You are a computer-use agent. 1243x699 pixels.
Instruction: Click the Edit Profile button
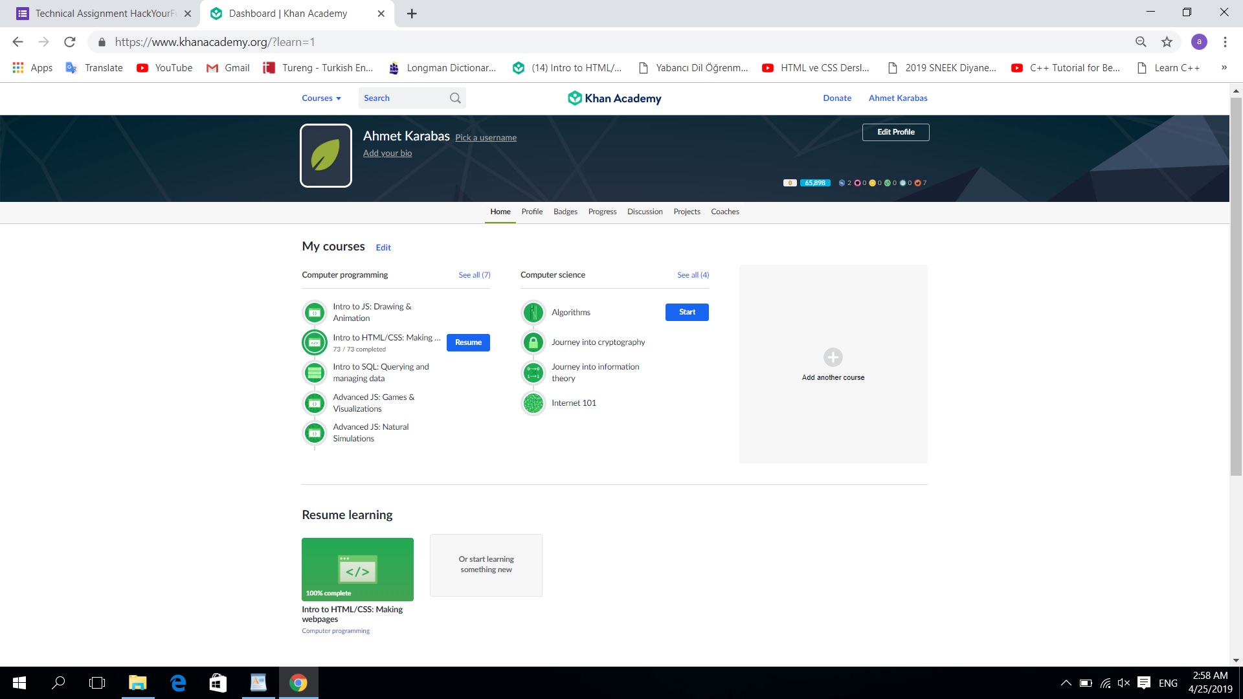(x=895, y=132)
